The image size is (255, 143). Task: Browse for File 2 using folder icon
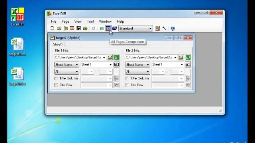point(181,57)
